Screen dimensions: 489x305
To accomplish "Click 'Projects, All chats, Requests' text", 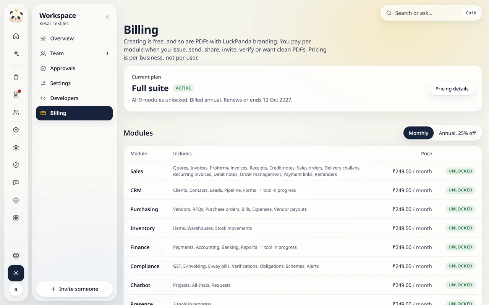I will click(202, 285).
